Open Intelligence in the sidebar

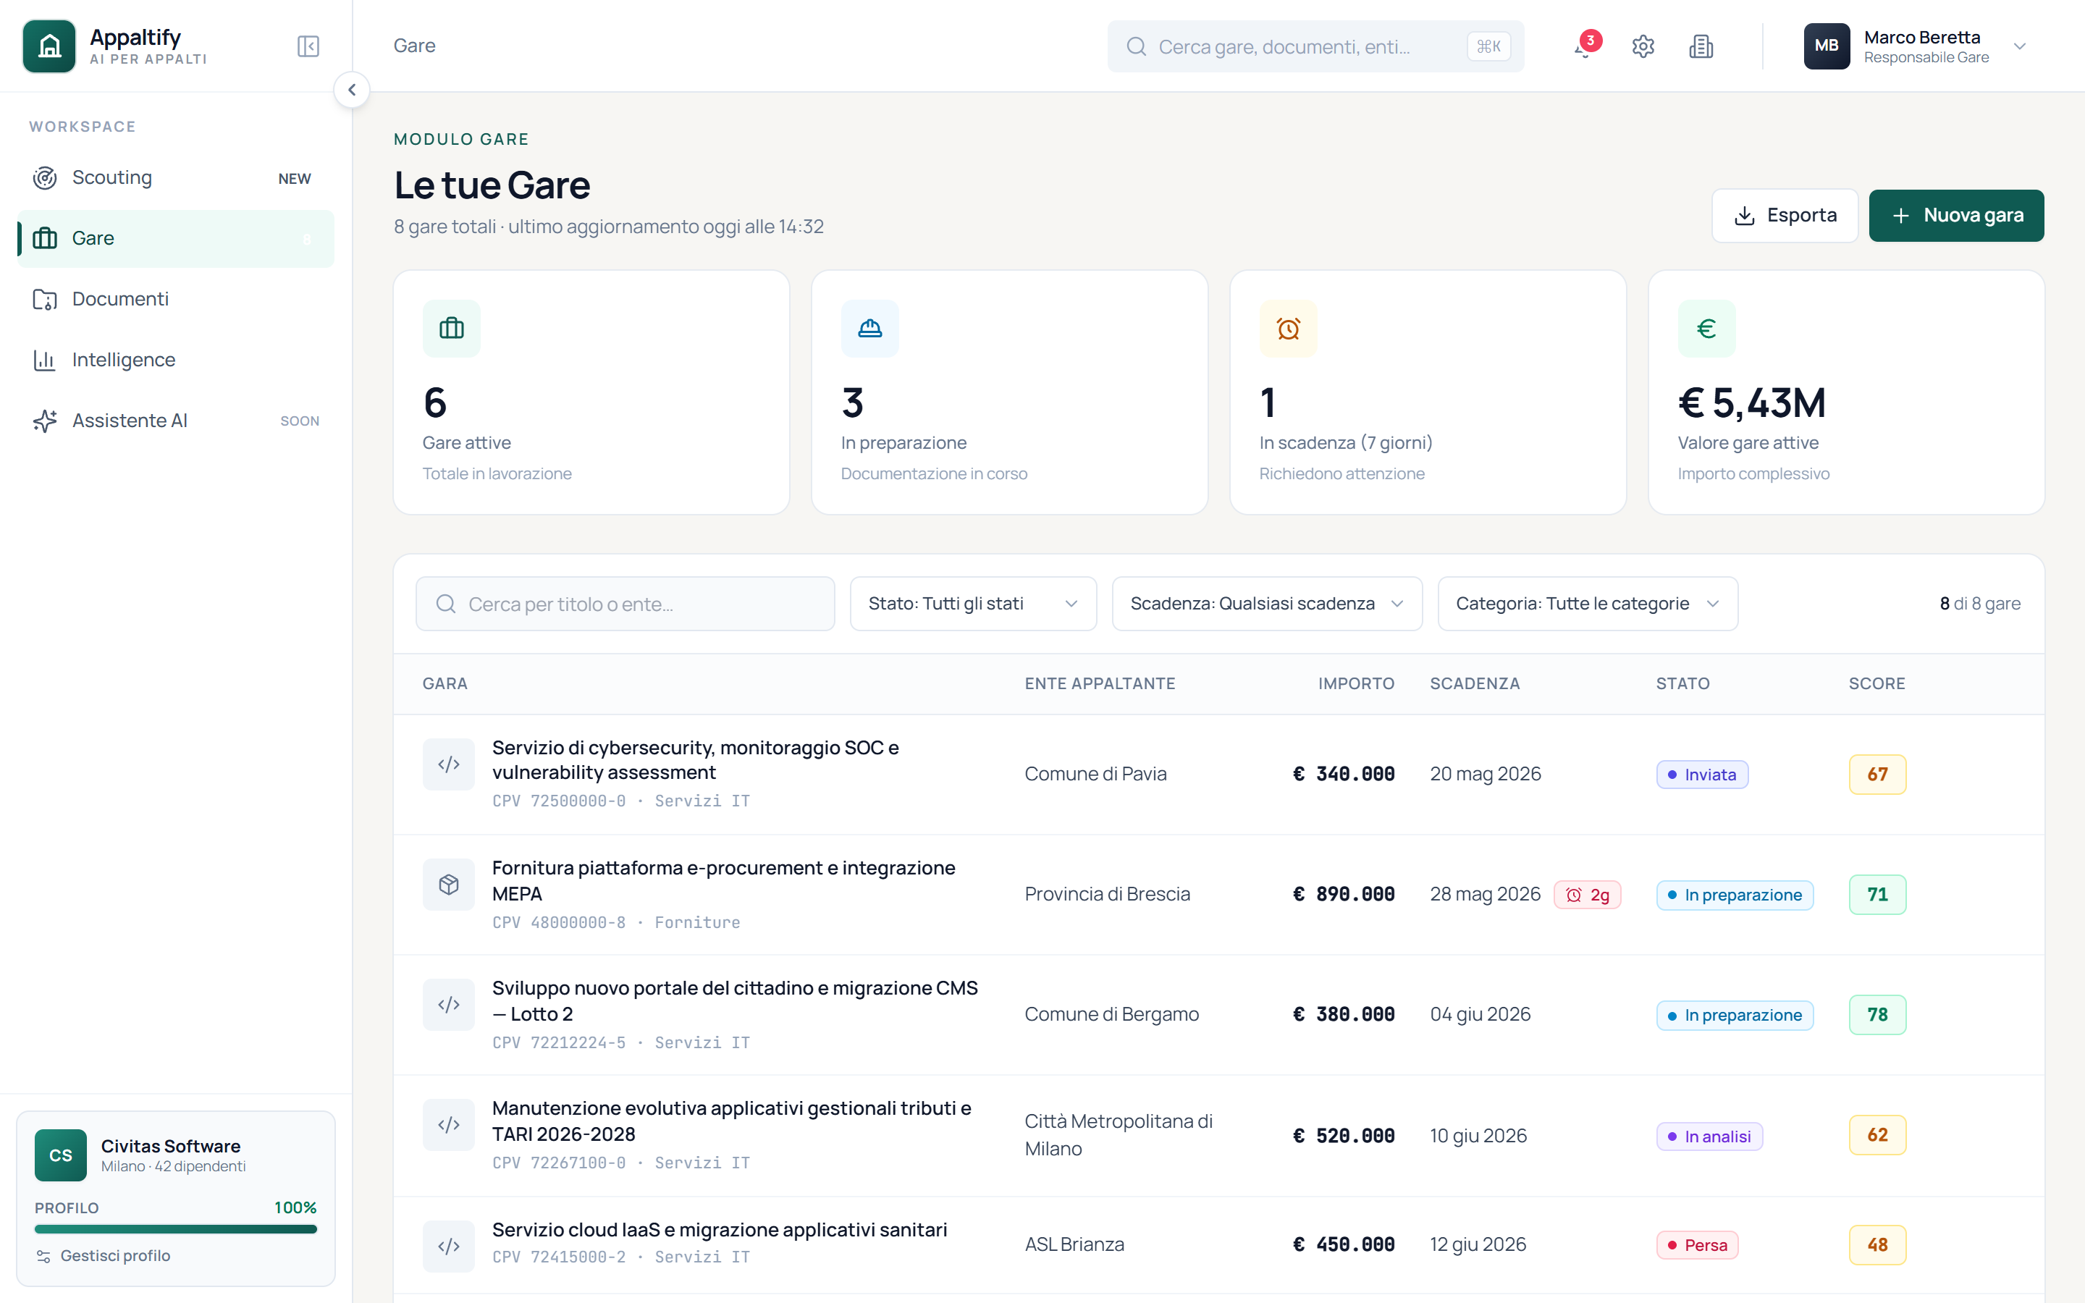(x=176, y=360)
